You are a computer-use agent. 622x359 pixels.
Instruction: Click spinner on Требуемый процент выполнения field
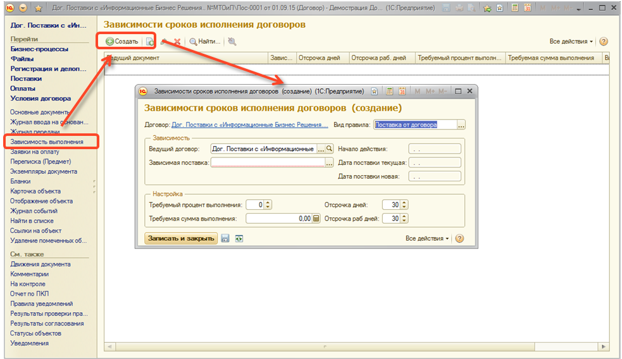268,205
